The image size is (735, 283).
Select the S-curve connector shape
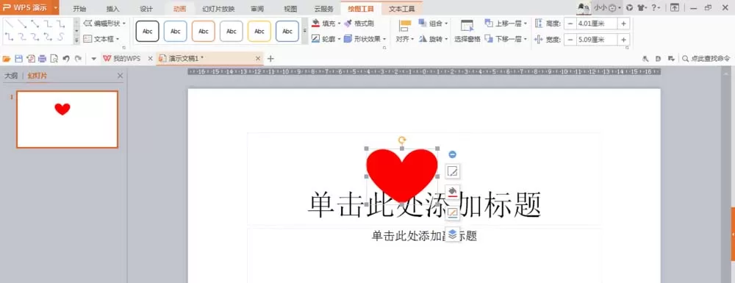(x=61, y=37)
